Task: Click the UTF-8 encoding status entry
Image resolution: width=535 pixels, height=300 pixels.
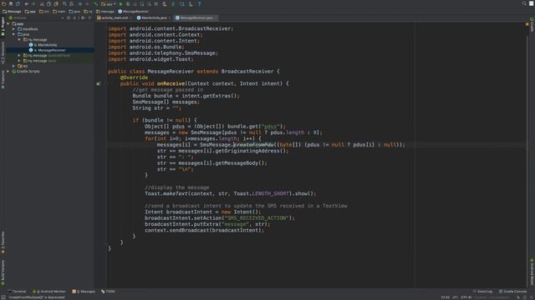Action: 466,297
